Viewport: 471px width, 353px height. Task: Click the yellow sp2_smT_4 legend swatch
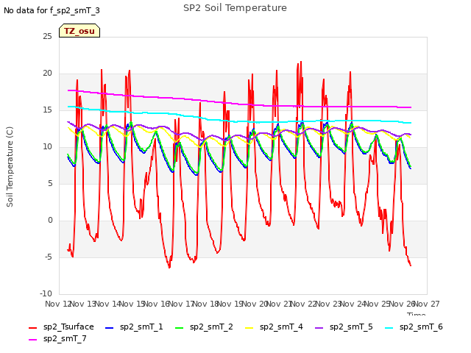(249, 328)
